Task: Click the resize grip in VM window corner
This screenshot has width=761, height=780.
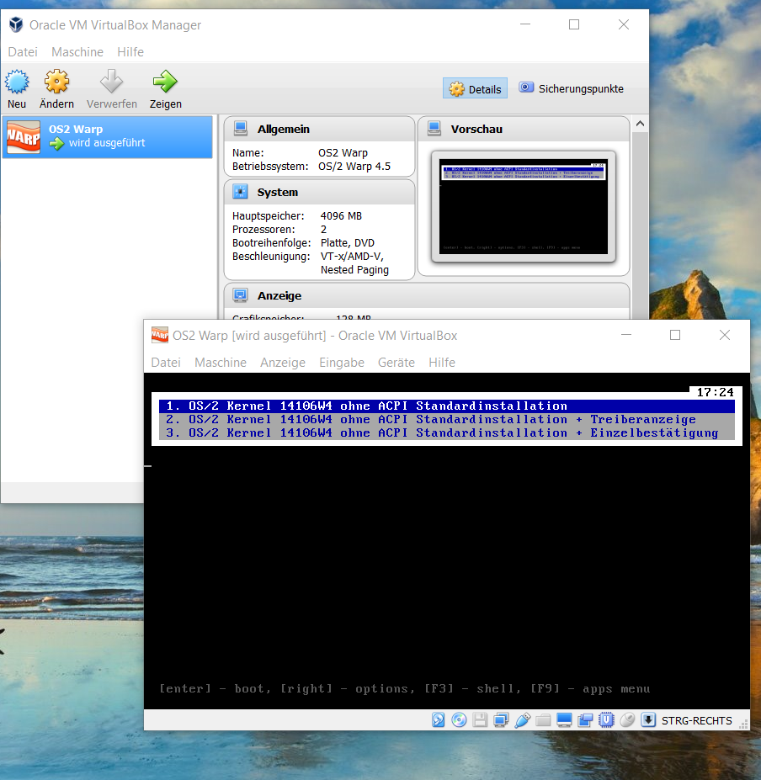Action: point(743,724)
